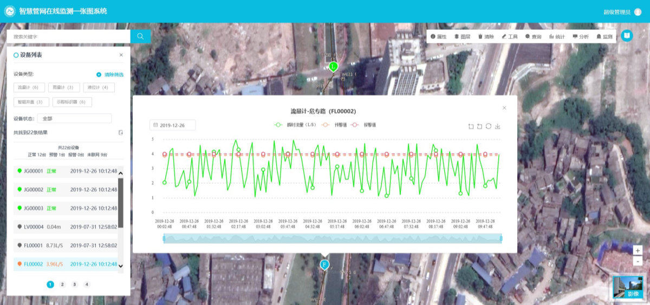The width and height of the screenshot is (650, 305).
Task: Click 清除筛选 to clear filters
Action: pos(110,75)
